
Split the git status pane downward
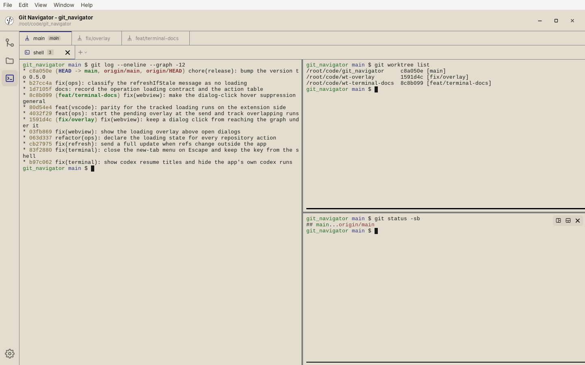tap(568, 221)
